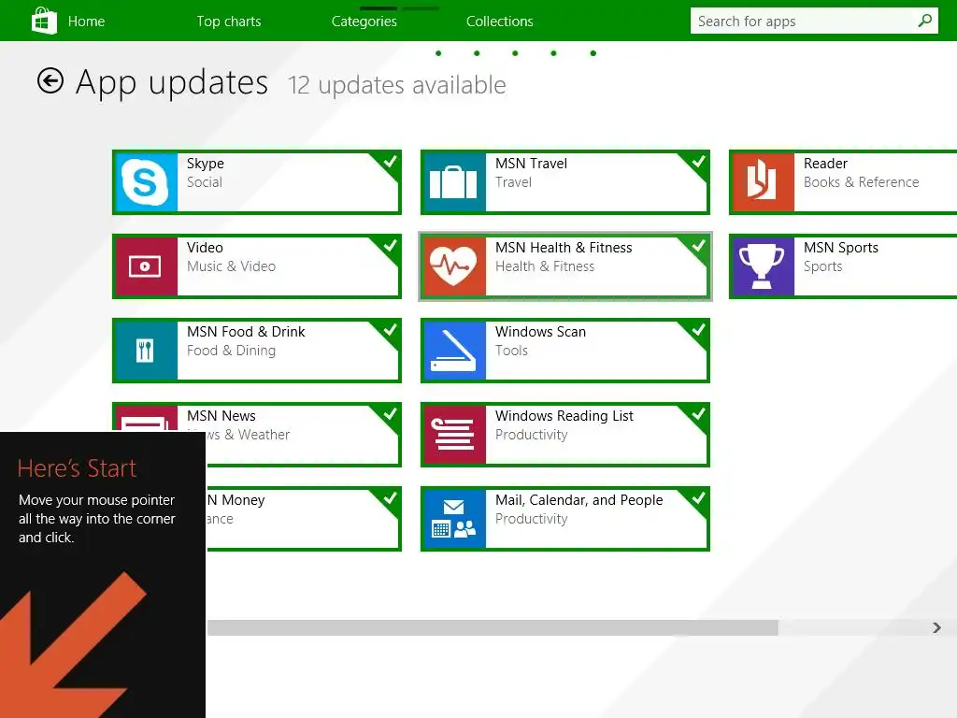The image size is (957, 718).
Task: Click the MSN Travel suitcase icon
Action: click(453, 182)
